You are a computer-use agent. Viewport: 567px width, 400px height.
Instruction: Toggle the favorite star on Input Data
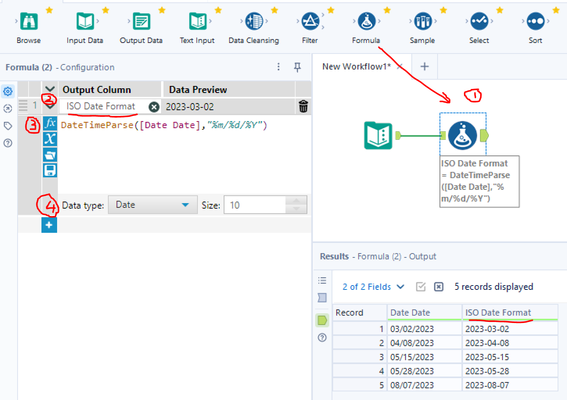tap(106, 10)
